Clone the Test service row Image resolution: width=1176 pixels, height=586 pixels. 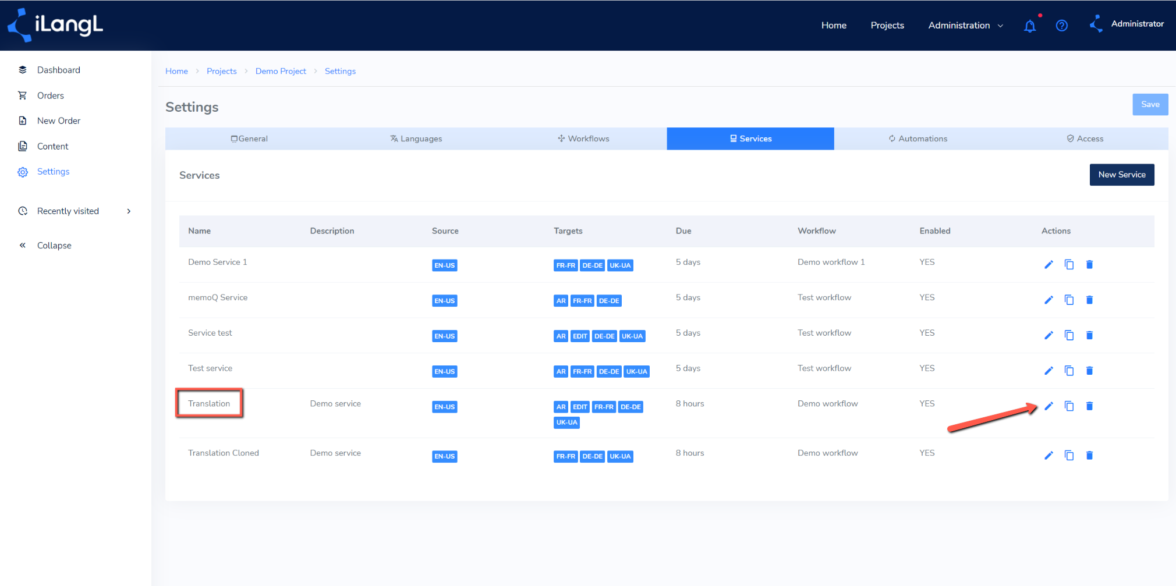1069,371
